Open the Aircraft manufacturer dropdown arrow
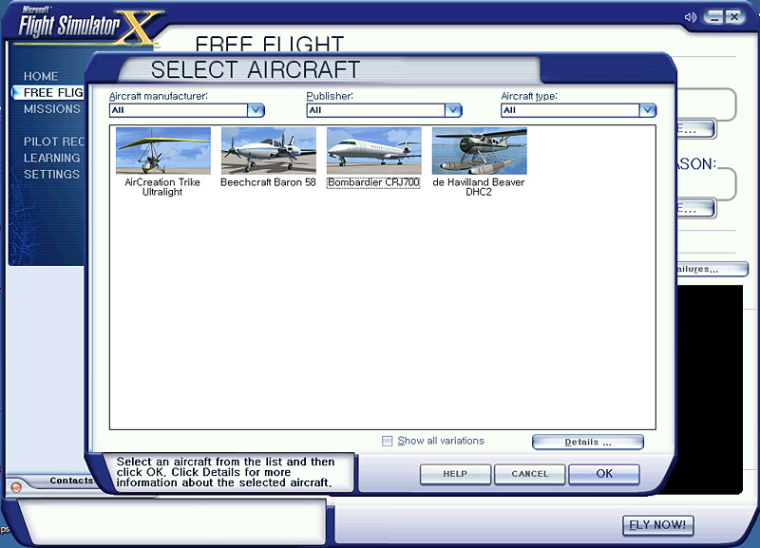760x548 pixels. tap(256, 110)
